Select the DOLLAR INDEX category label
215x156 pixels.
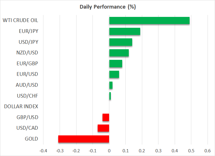click(21, 106)
